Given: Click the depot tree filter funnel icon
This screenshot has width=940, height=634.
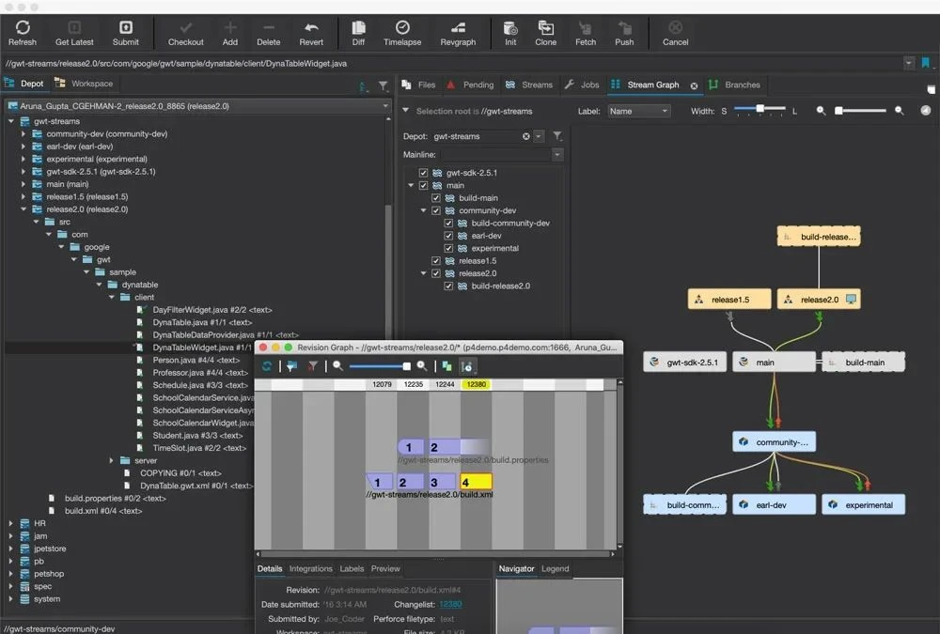Looking at the screenshot, I should (x=384, y=86).
